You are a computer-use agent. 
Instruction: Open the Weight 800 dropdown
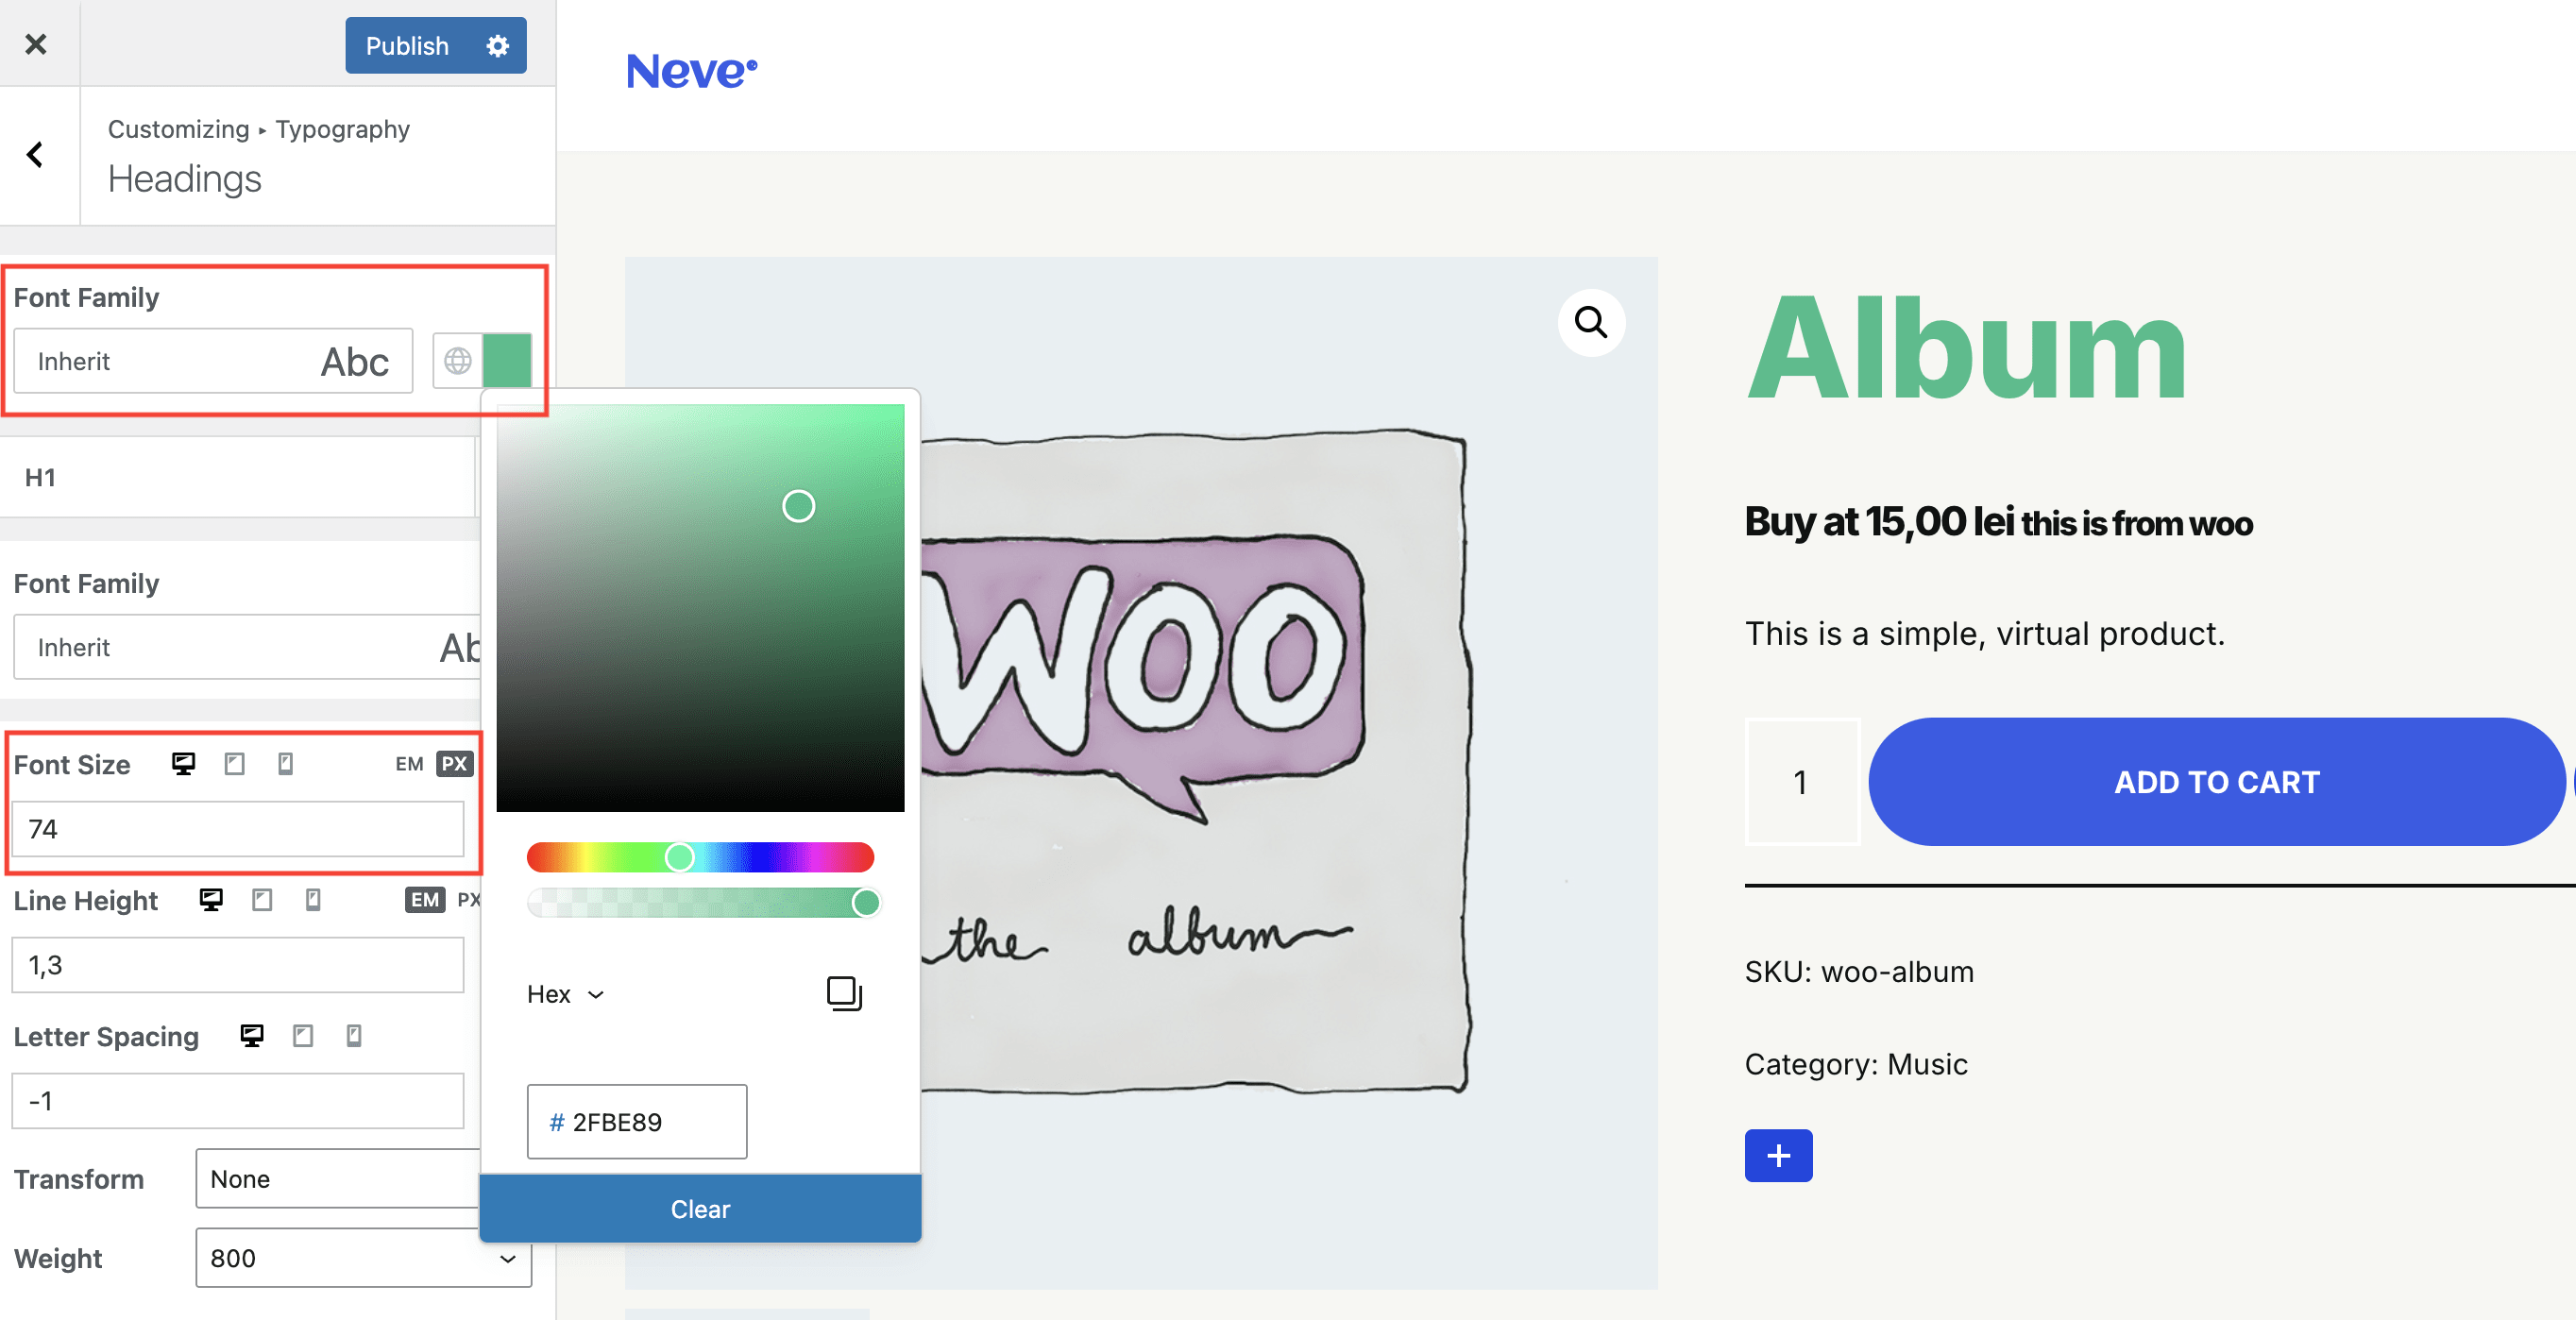coord(362,1258)
